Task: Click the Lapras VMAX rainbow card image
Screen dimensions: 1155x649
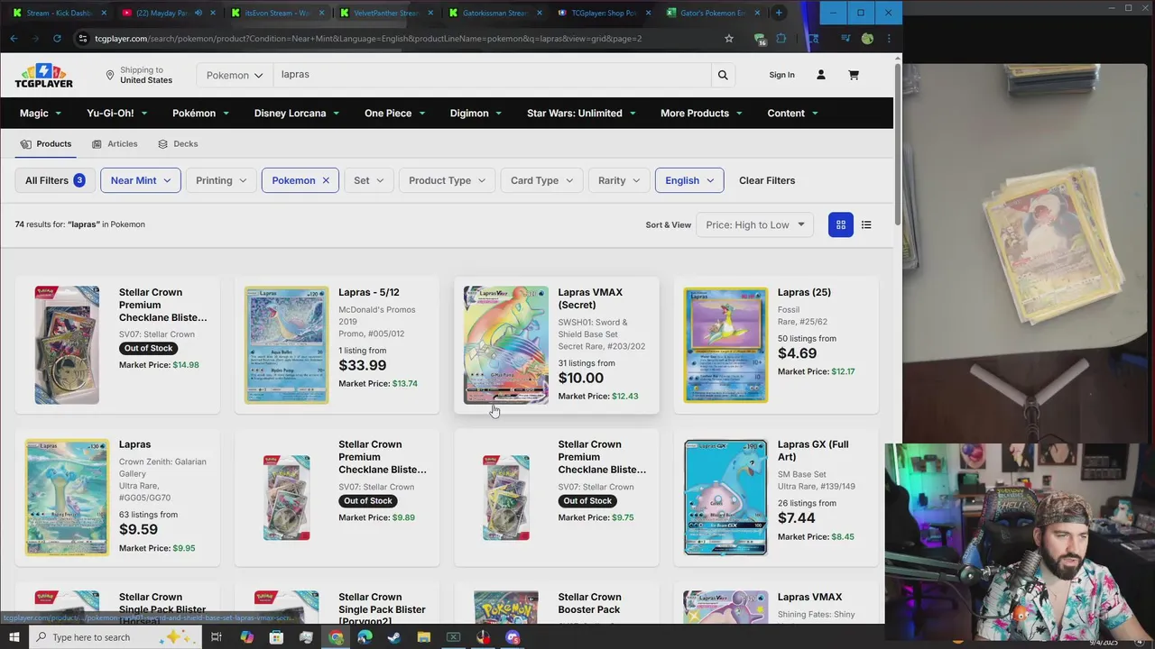Action: point(505,345)
